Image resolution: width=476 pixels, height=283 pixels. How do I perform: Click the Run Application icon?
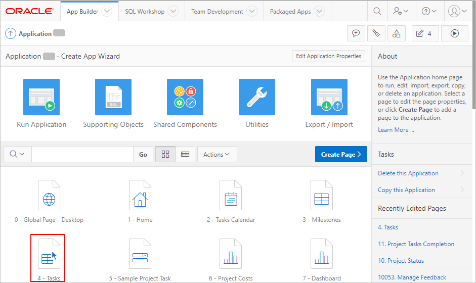pyautogui.click(x=41, y=97)
